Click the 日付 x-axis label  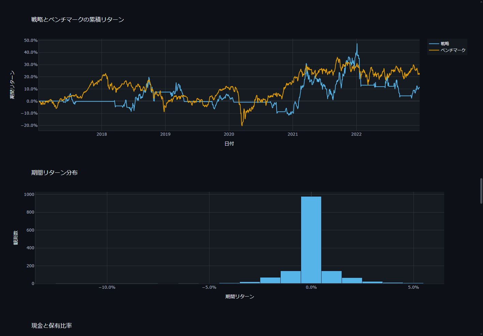click(229, 144)
